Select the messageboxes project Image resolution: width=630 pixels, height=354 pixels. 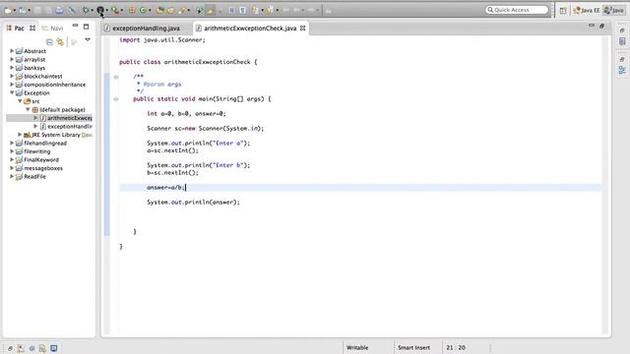click(x=43, y=168)
